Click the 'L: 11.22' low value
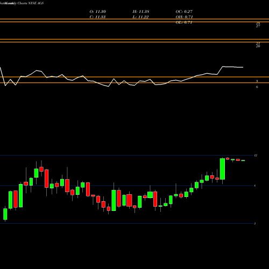Viewport: 269px width, 269px height. click(140, 17)
